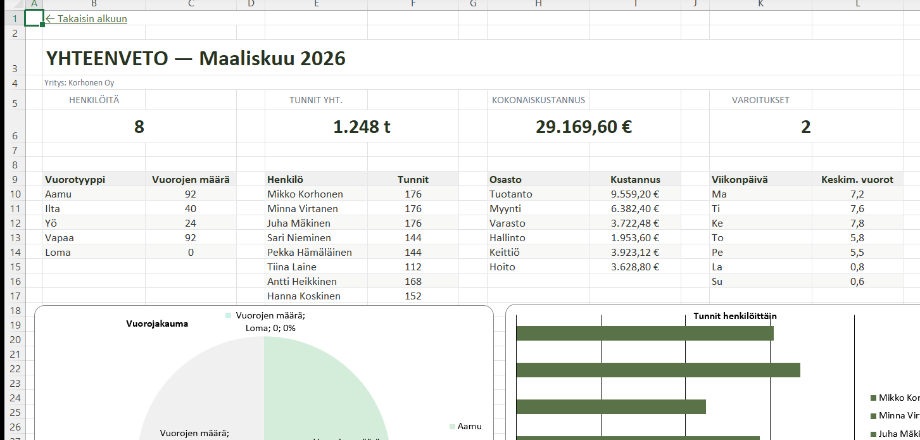Select the row 13 header
Viewport: 920px width, 440px height.
(x=13, y=238)
